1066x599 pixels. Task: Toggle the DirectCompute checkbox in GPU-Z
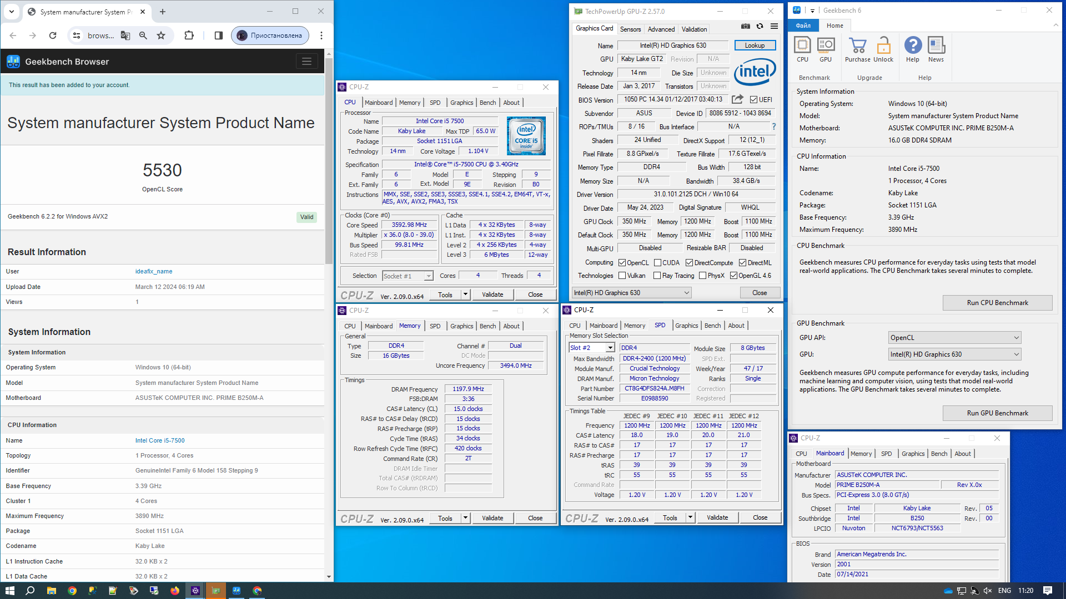689,263
